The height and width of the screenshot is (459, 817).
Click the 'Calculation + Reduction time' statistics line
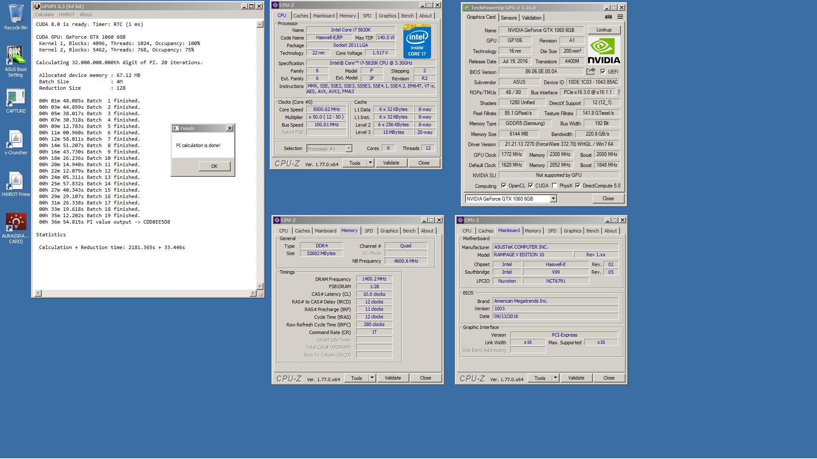112,247
